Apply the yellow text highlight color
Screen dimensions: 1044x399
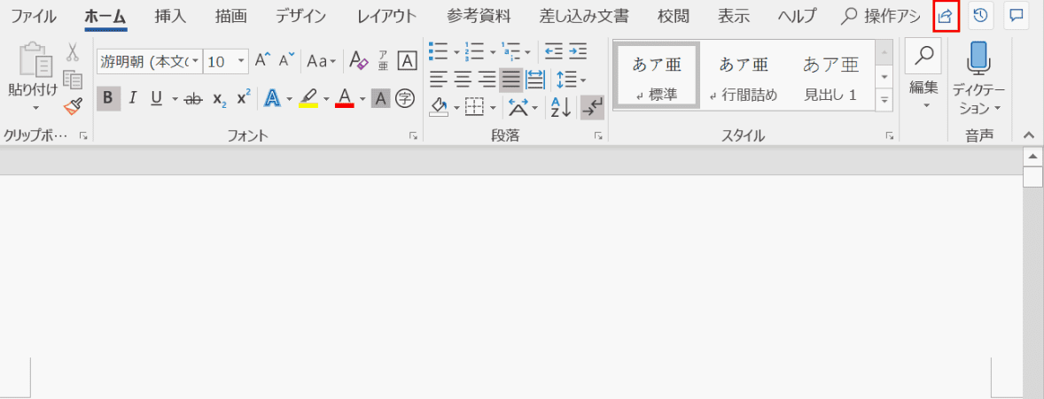308,98
